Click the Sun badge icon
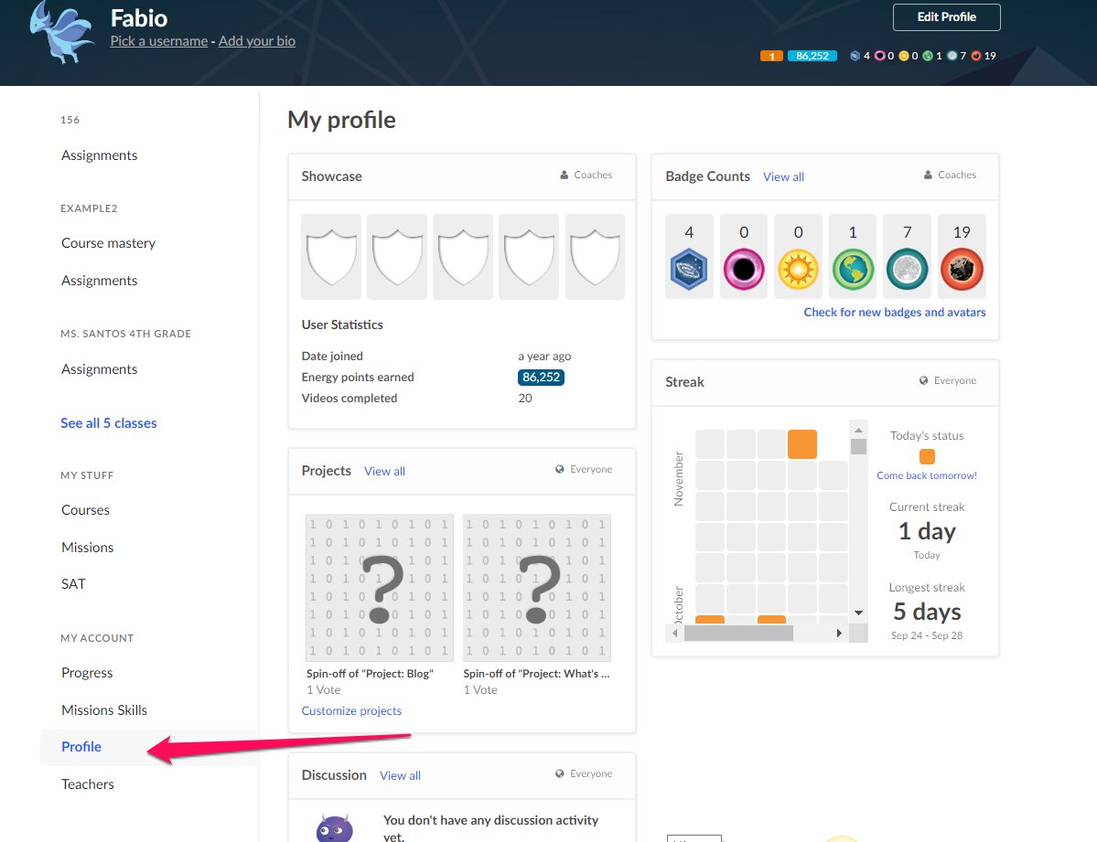This screenshot has width=1097, height=842. coord(797,270)
